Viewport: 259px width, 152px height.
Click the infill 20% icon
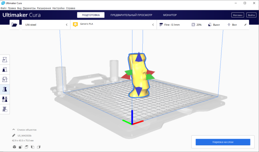point(193,25)
